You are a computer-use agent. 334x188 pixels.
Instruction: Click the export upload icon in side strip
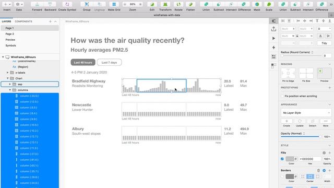coord(273,29)
